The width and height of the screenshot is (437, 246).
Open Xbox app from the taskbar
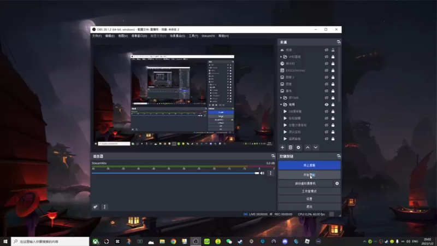[95, 242]
